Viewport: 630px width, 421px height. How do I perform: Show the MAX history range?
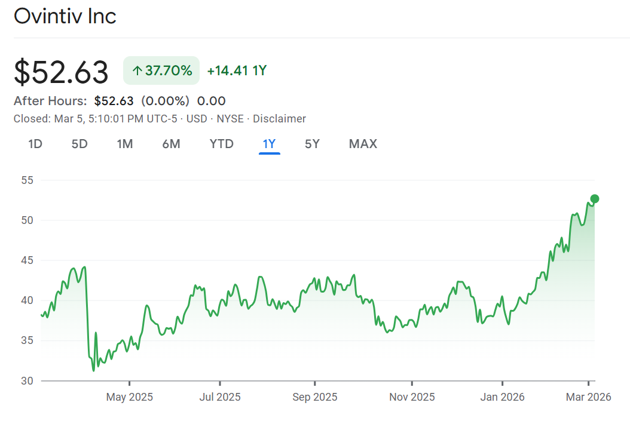(x=363, y=144)
